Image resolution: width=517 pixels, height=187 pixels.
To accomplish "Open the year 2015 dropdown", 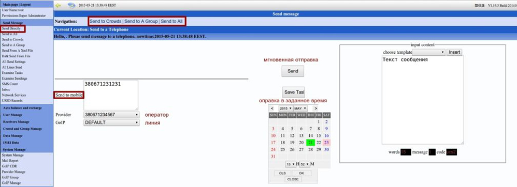I will click(285, 108).
